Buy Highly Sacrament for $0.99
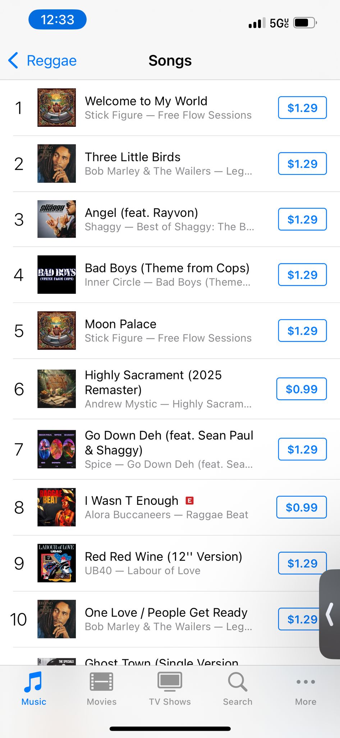 [x=302, y=389]
